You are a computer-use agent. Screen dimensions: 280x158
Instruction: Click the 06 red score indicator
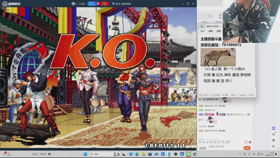(104, 4)
